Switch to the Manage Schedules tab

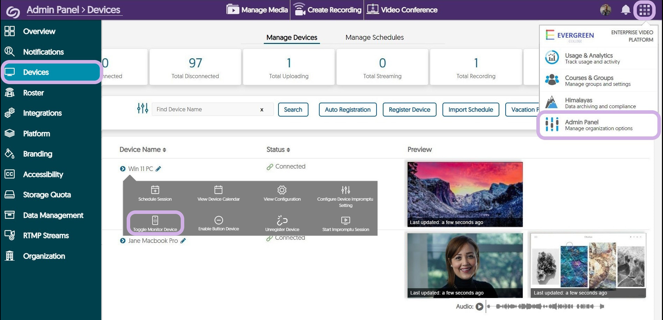click(x=374, y=37)
